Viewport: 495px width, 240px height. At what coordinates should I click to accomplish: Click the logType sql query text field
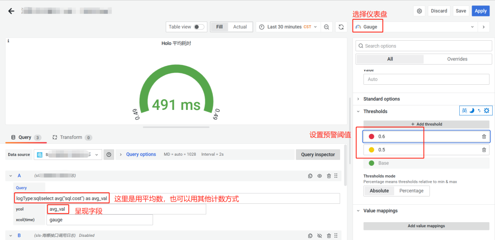177,199
